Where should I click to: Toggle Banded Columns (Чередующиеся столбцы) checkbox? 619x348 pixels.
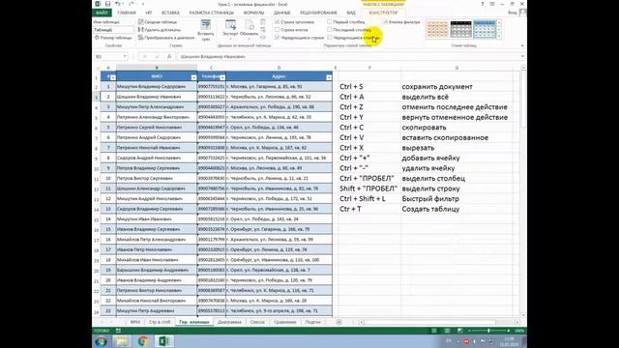329,38
